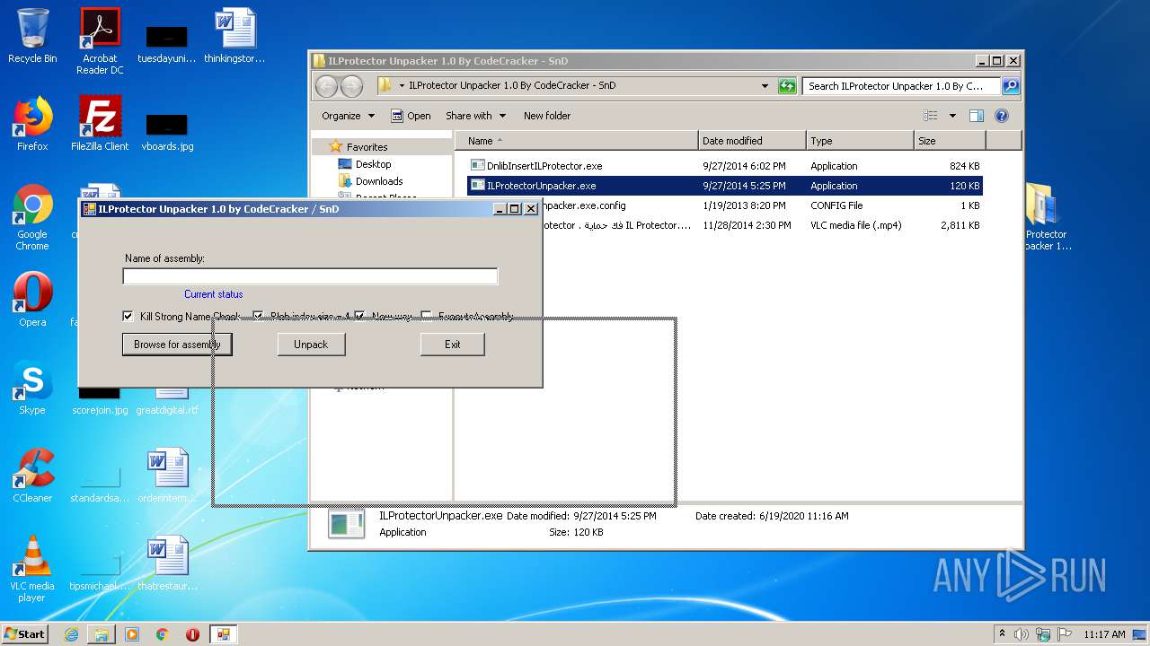Focus the Explorer search box
The height and width of the screenshot is (646, 1150).
[901, 86]
